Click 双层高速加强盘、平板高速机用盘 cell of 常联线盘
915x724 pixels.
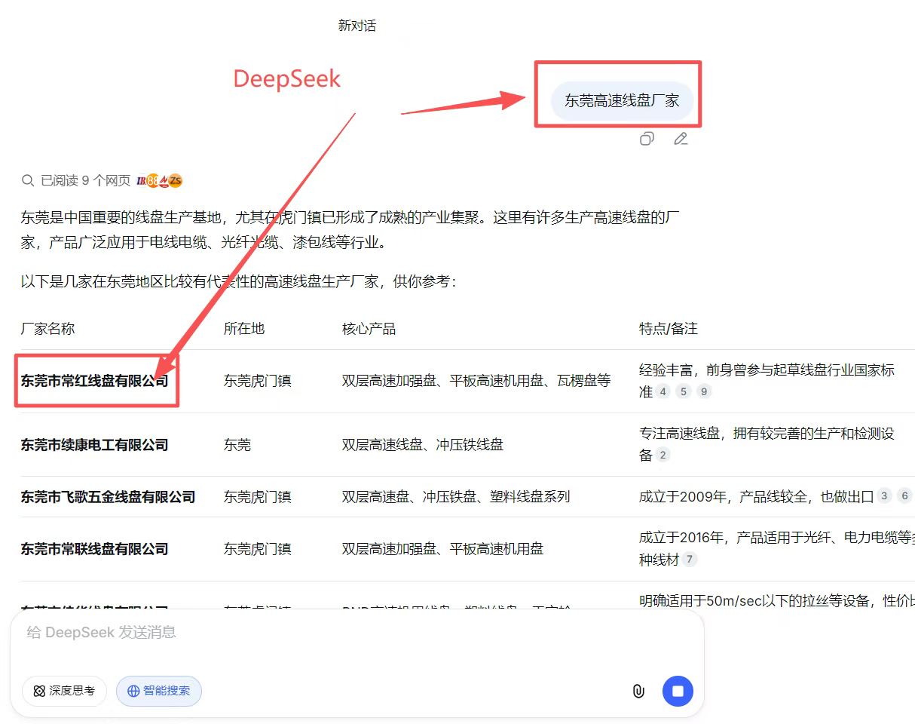pos(442,549)
